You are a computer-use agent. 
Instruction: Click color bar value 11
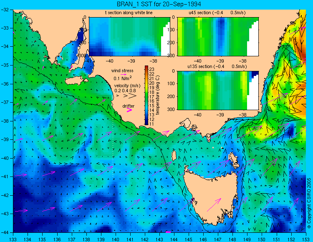[152, 124]
